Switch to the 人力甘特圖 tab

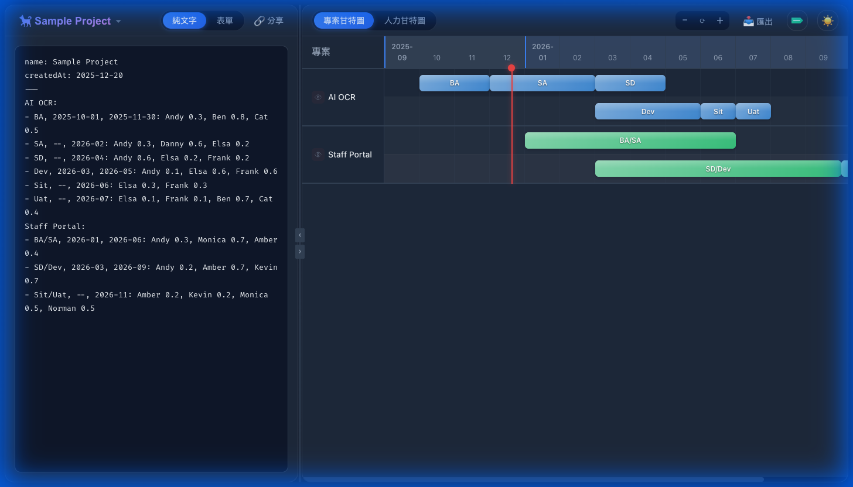[x=404, y=20]
